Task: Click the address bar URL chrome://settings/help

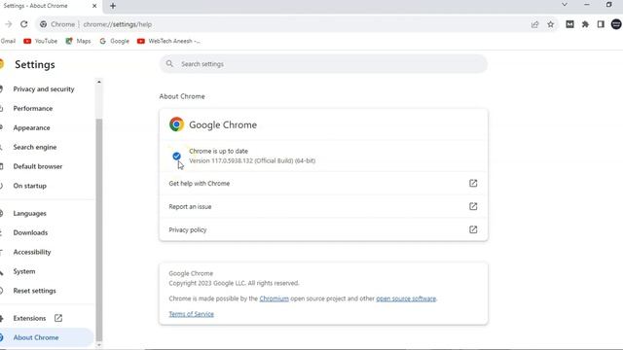Action: [x=118, y=24]
